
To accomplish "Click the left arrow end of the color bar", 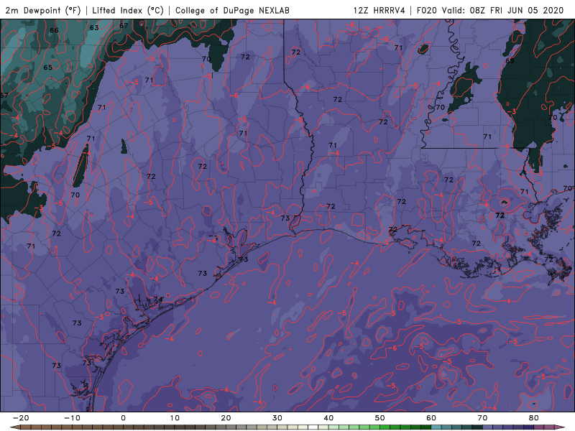I will (14, 427).
